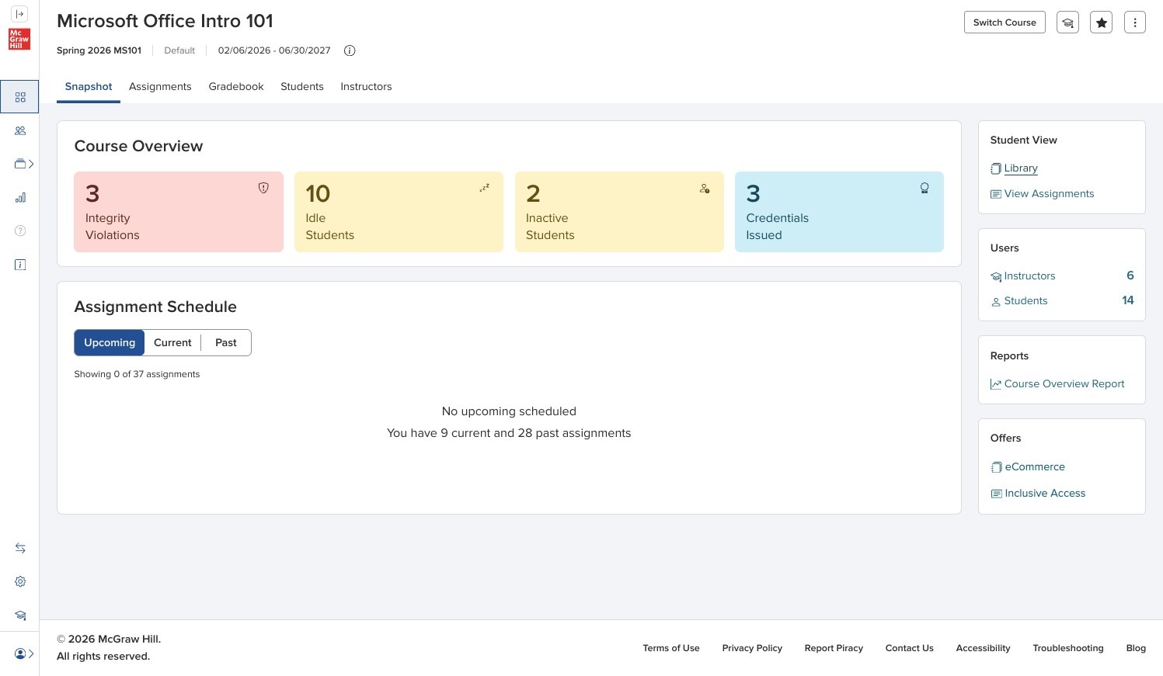Click the graduation cap sidebar icon
The height and width of the screenshot is (676, 1163).
coord(20,615)
